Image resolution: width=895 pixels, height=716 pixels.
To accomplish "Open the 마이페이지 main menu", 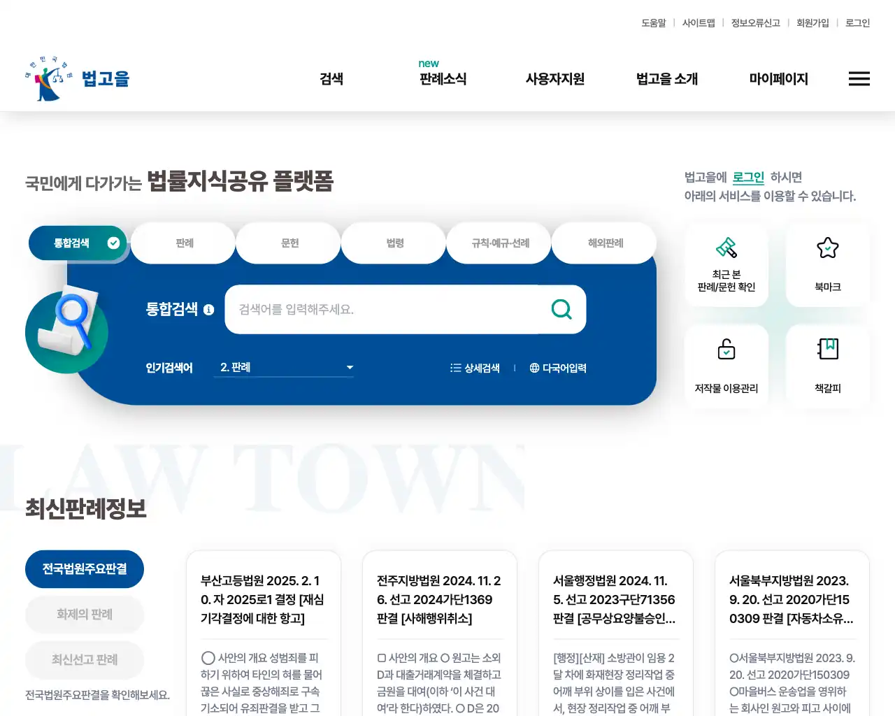I will [779, 79].
